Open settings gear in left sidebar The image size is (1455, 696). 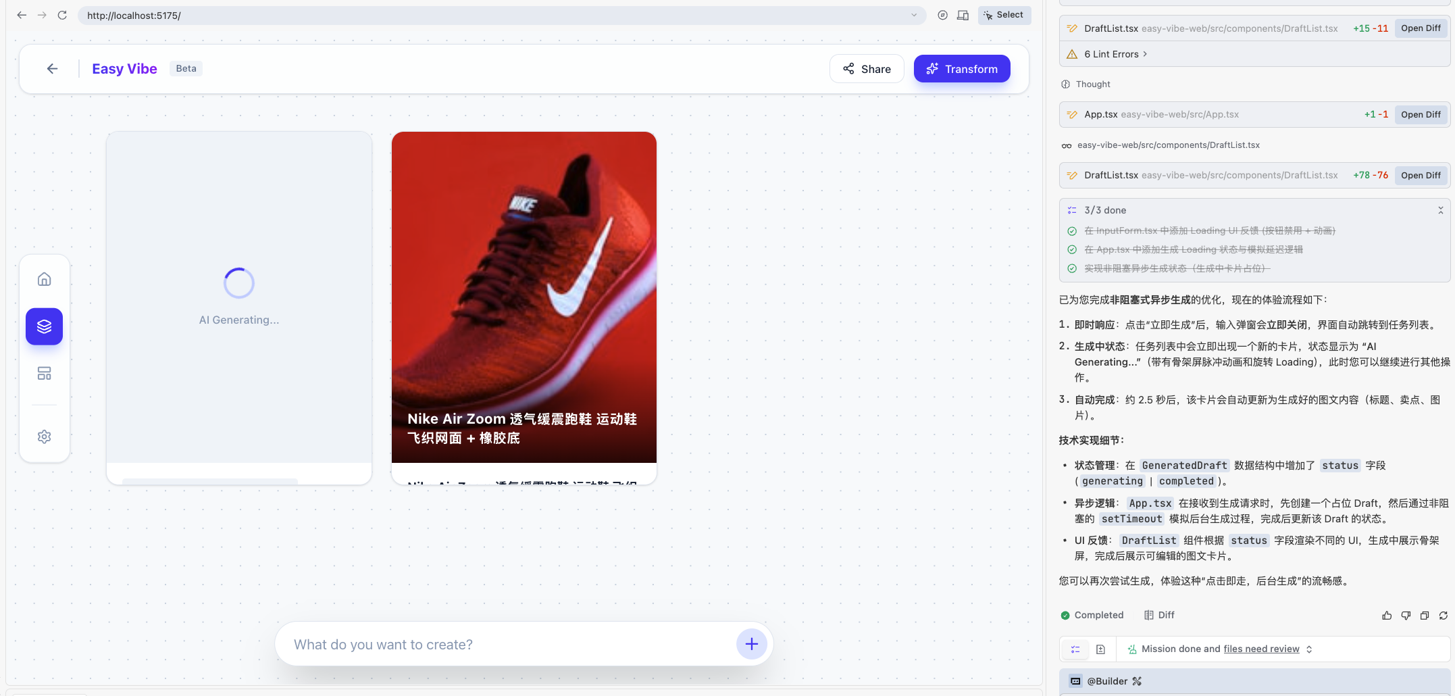click(x=45, y=437)
